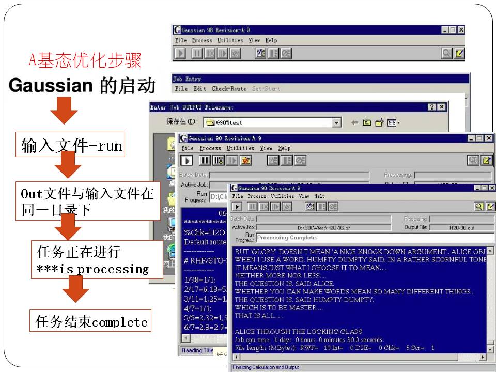Click grayed magnifier icon in running-job Gaussian window
496x372 pixels.
(473, 160)
